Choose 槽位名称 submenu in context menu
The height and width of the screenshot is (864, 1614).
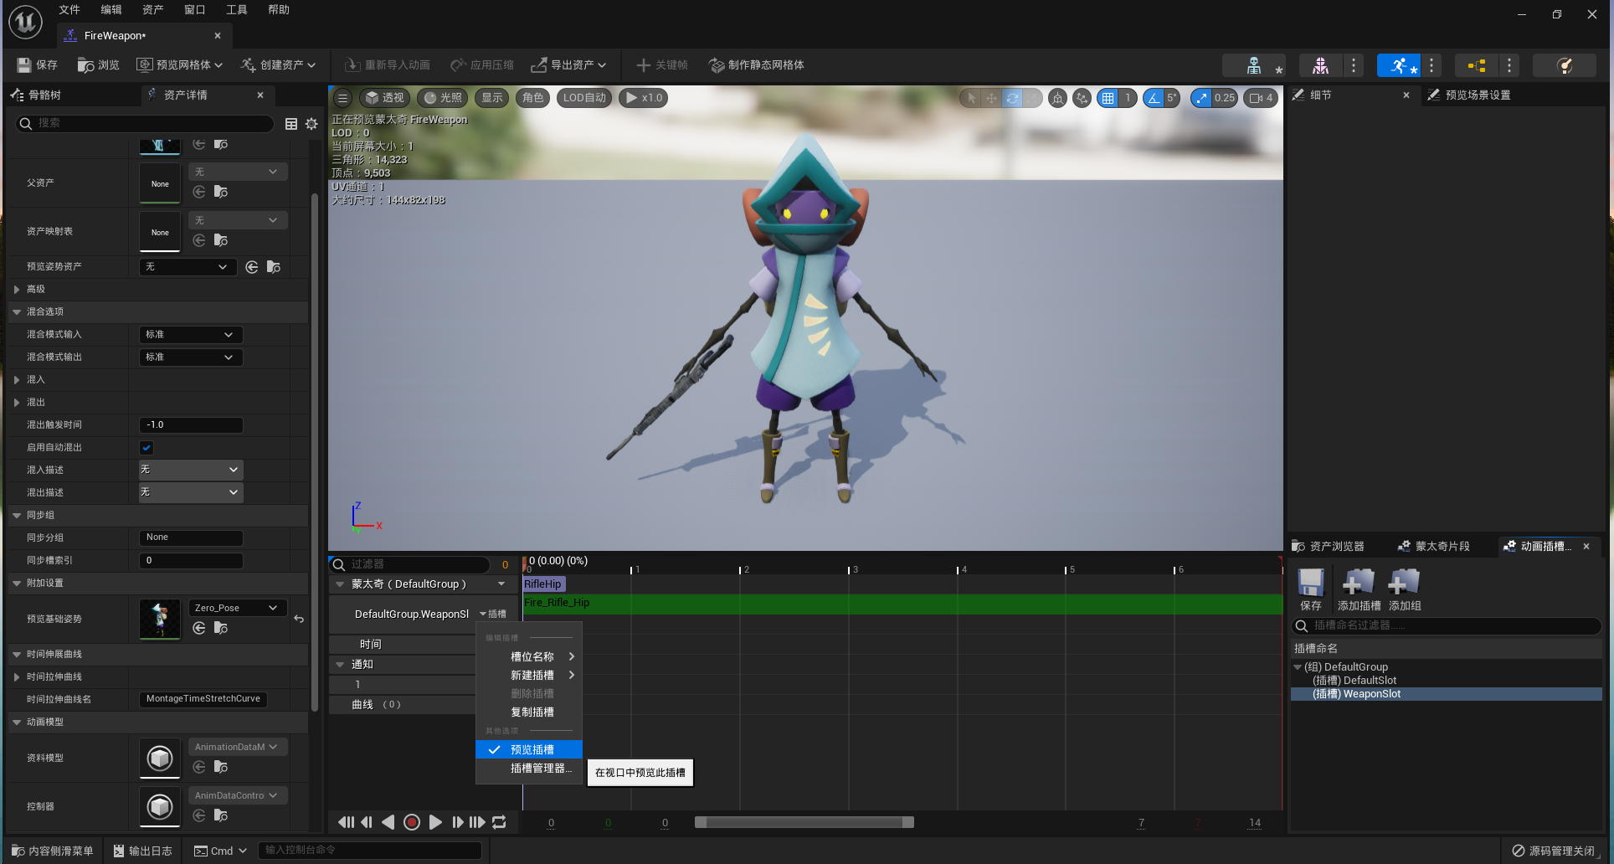coord(529,657)
